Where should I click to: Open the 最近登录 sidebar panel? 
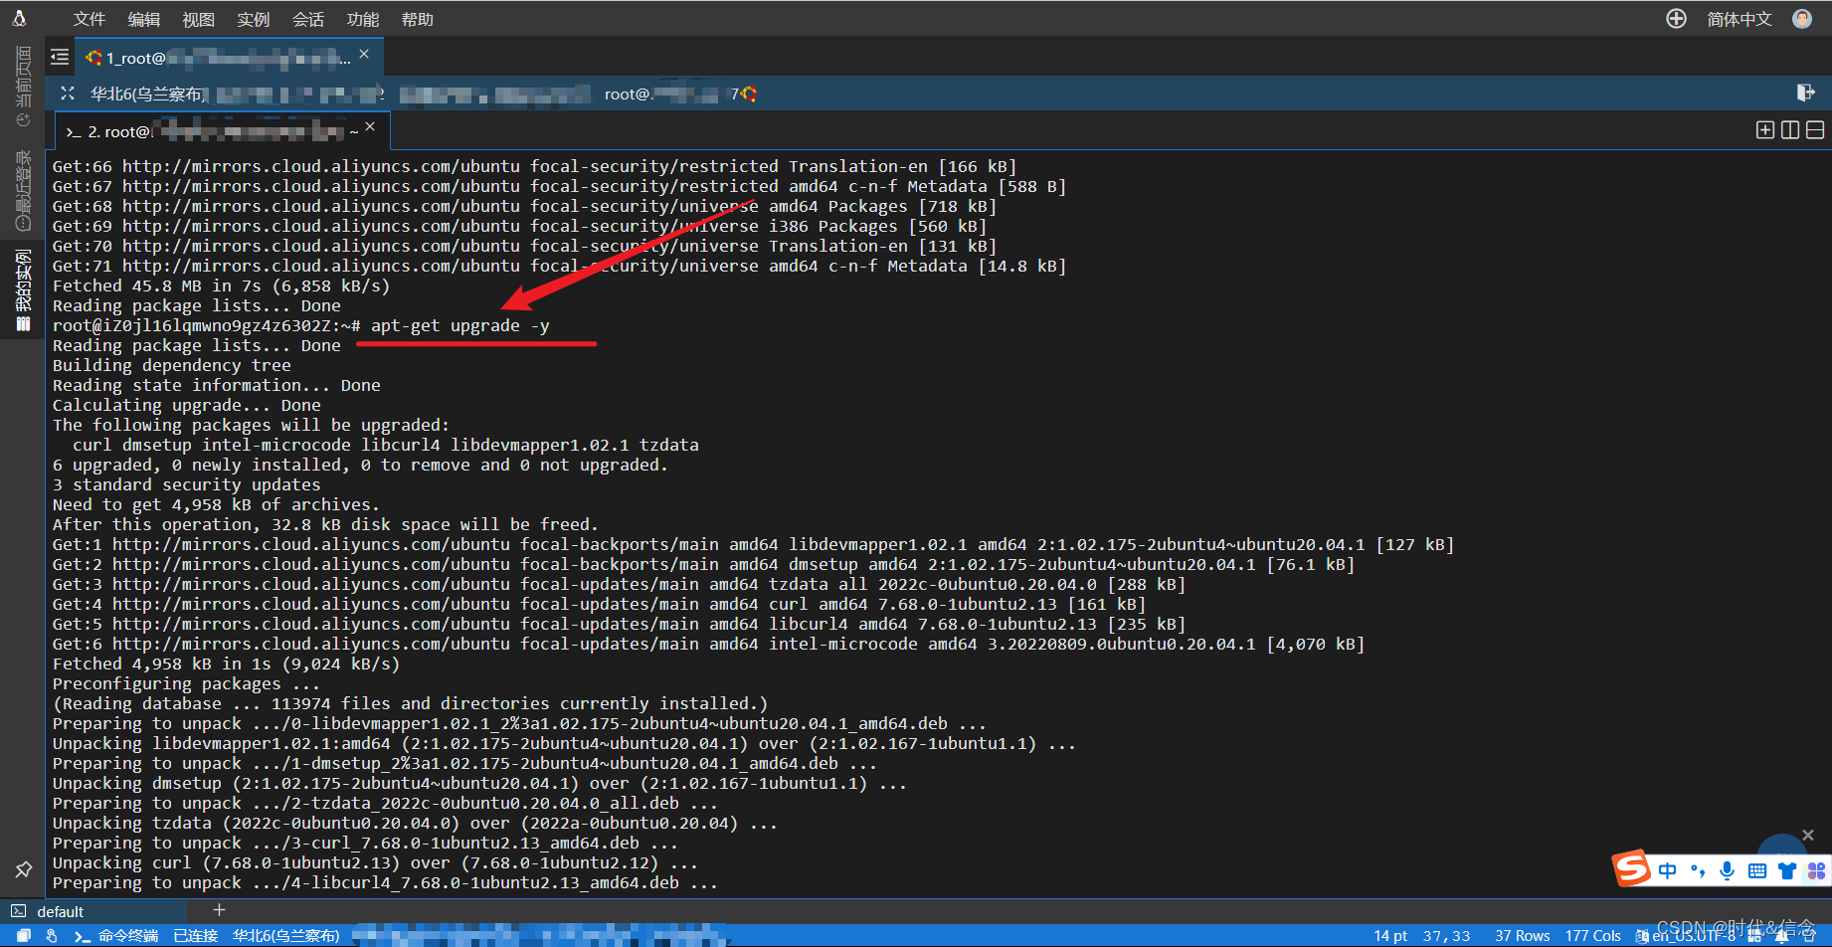click(23, 192)
